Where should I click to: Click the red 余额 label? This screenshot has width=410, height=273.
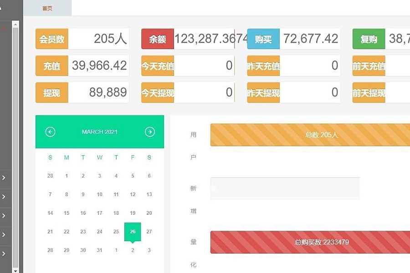coord(158,39)
